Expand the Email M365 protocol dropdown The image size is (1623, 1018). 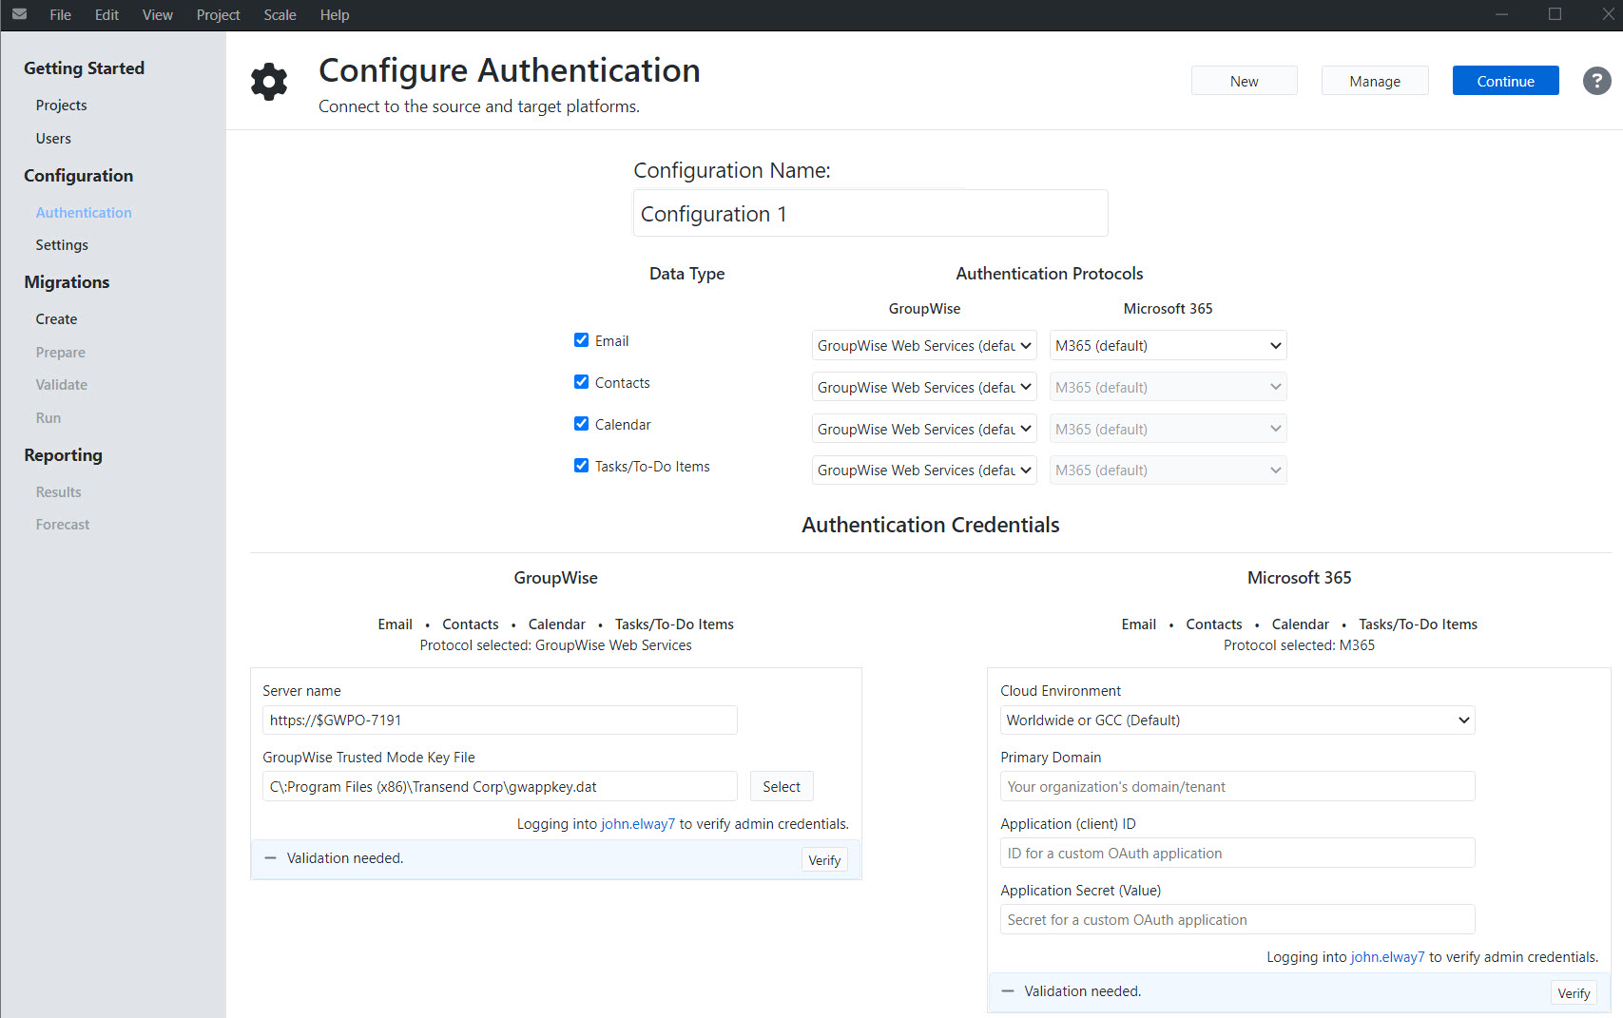coord(1167,346)
